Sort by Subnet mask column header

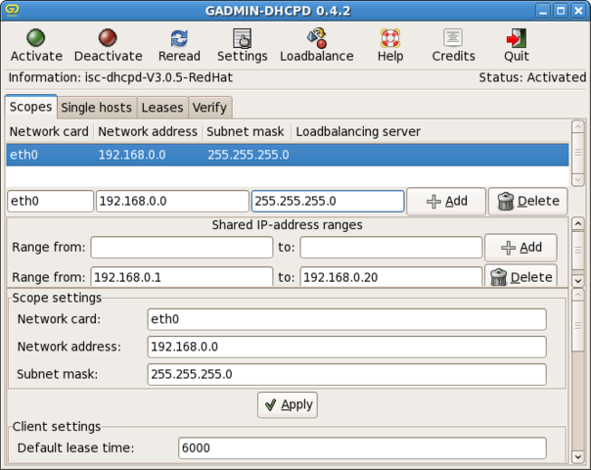point(246,131)
